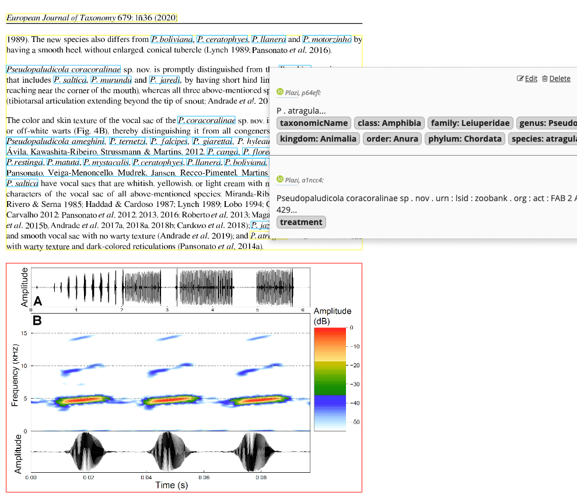Click the trash Delete icon in annotation popup
Image resolution: width=577 pixels, height=499 pixels.
[x=545, y=79]
